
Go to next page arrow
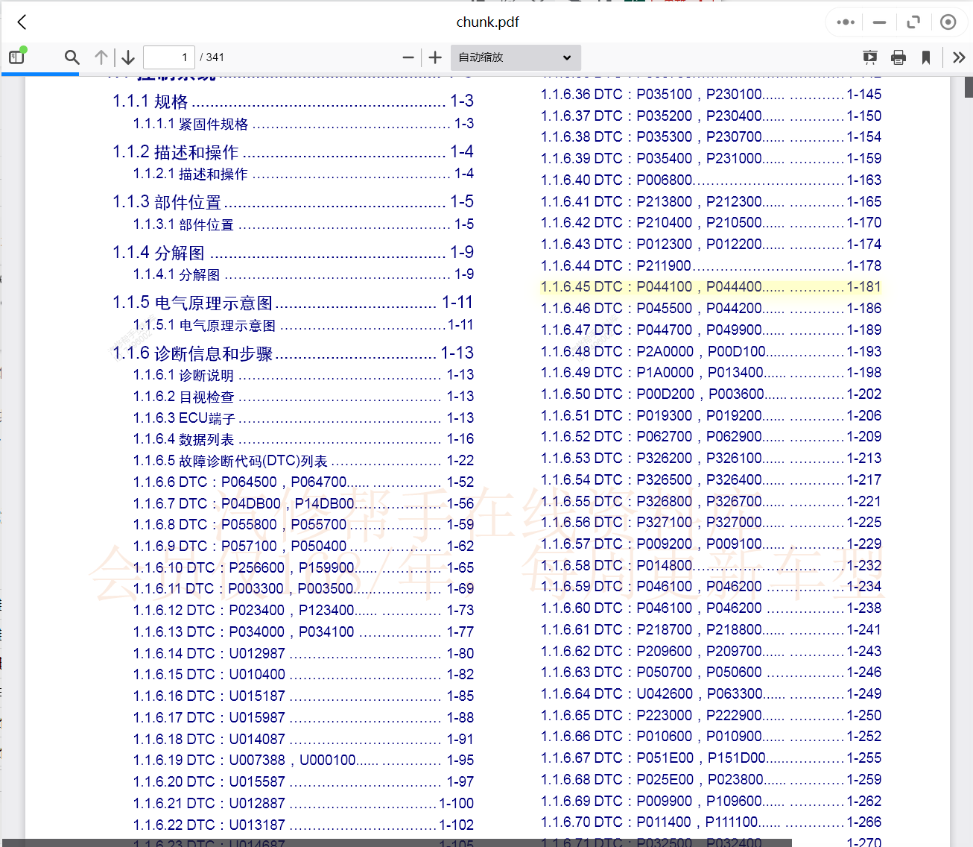pyautogui.click(x=128, y=57)
